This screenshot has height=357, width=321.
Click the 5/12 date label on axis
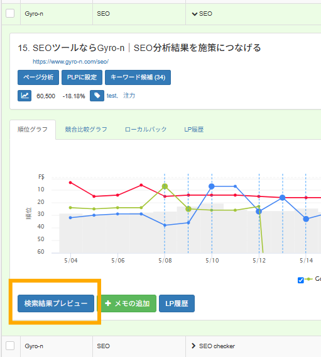(259, 261)
